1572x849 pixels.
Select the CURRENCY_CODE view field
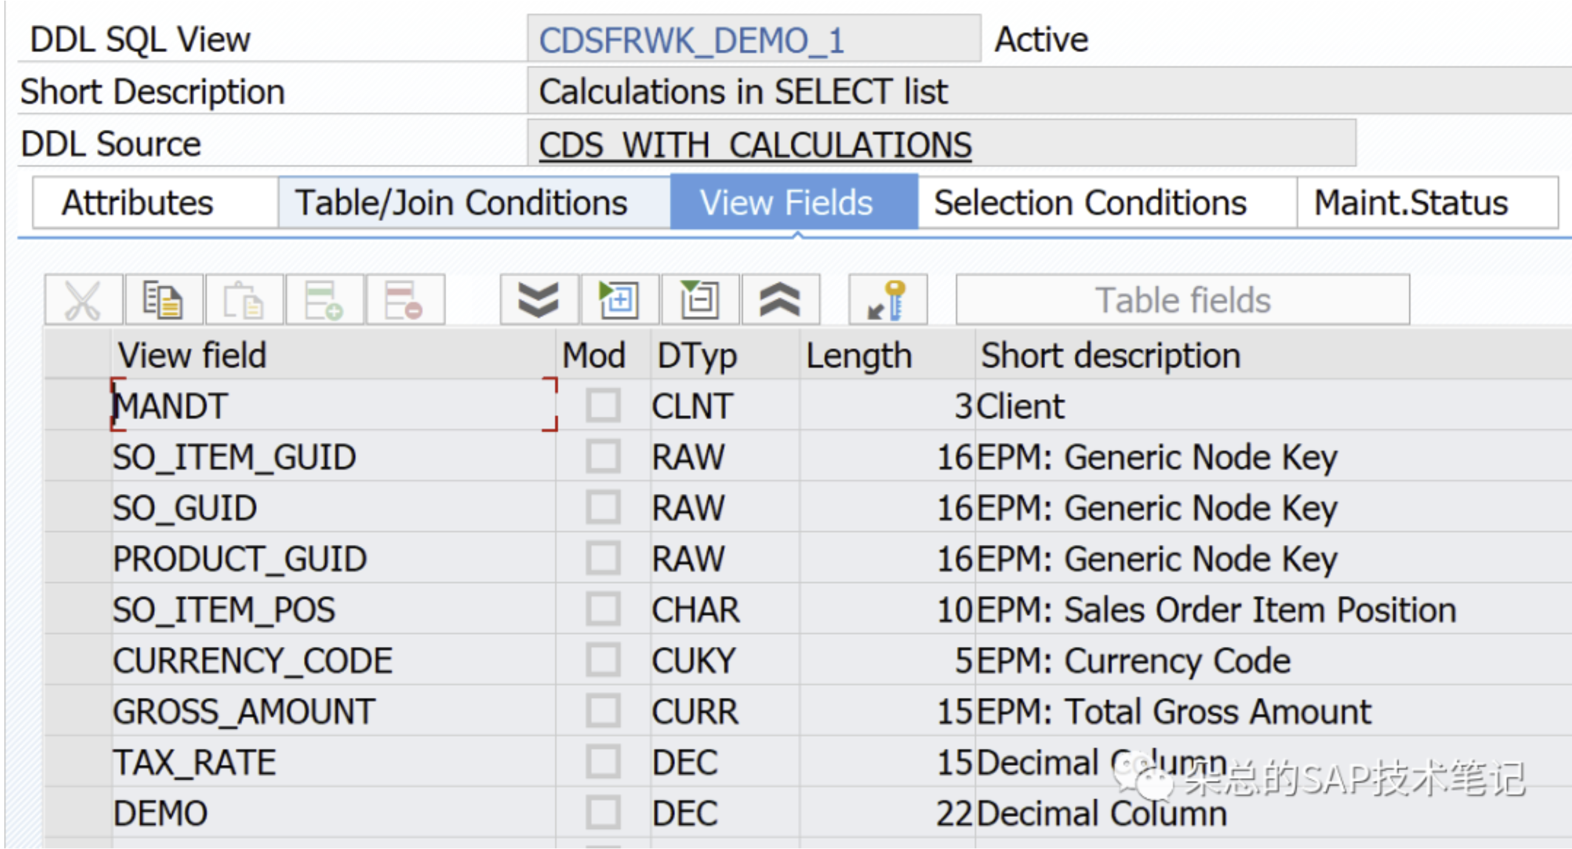[x=334, y=660]
